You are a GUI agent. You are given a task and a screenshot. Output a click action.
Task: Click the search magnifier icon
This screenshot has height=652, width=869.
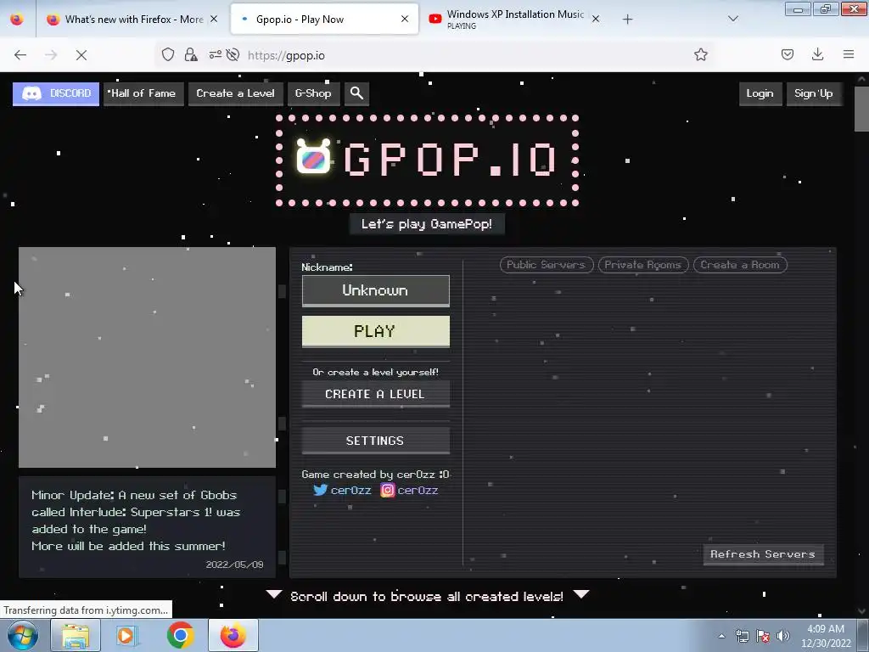pyautogui.click(x=357, y=93)
